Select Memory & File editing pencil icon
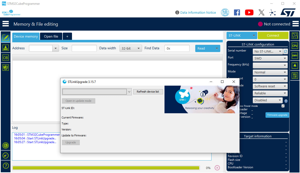The width and height of the screenshot is (300, 173). tap(5, 38)
